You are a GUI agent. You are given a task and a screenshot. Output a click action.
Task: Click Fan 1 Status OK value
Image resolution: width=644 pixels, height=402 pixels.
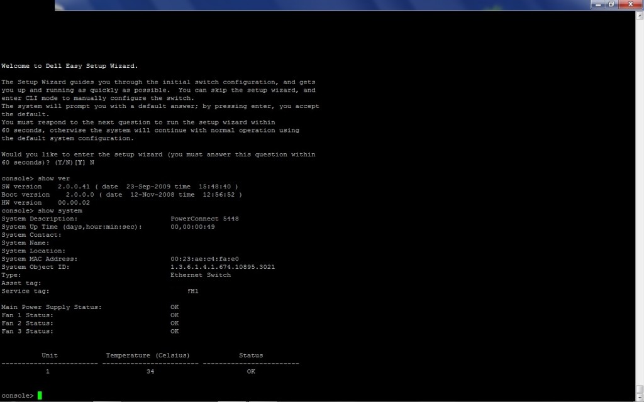[x=175, y=315]
